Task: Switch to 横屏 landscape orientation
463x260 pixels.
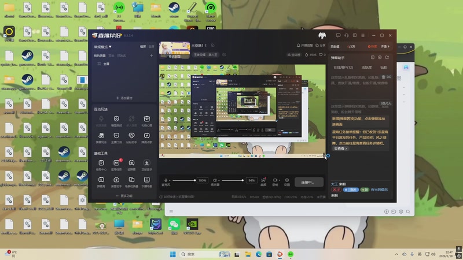Action: coord(143,47)
